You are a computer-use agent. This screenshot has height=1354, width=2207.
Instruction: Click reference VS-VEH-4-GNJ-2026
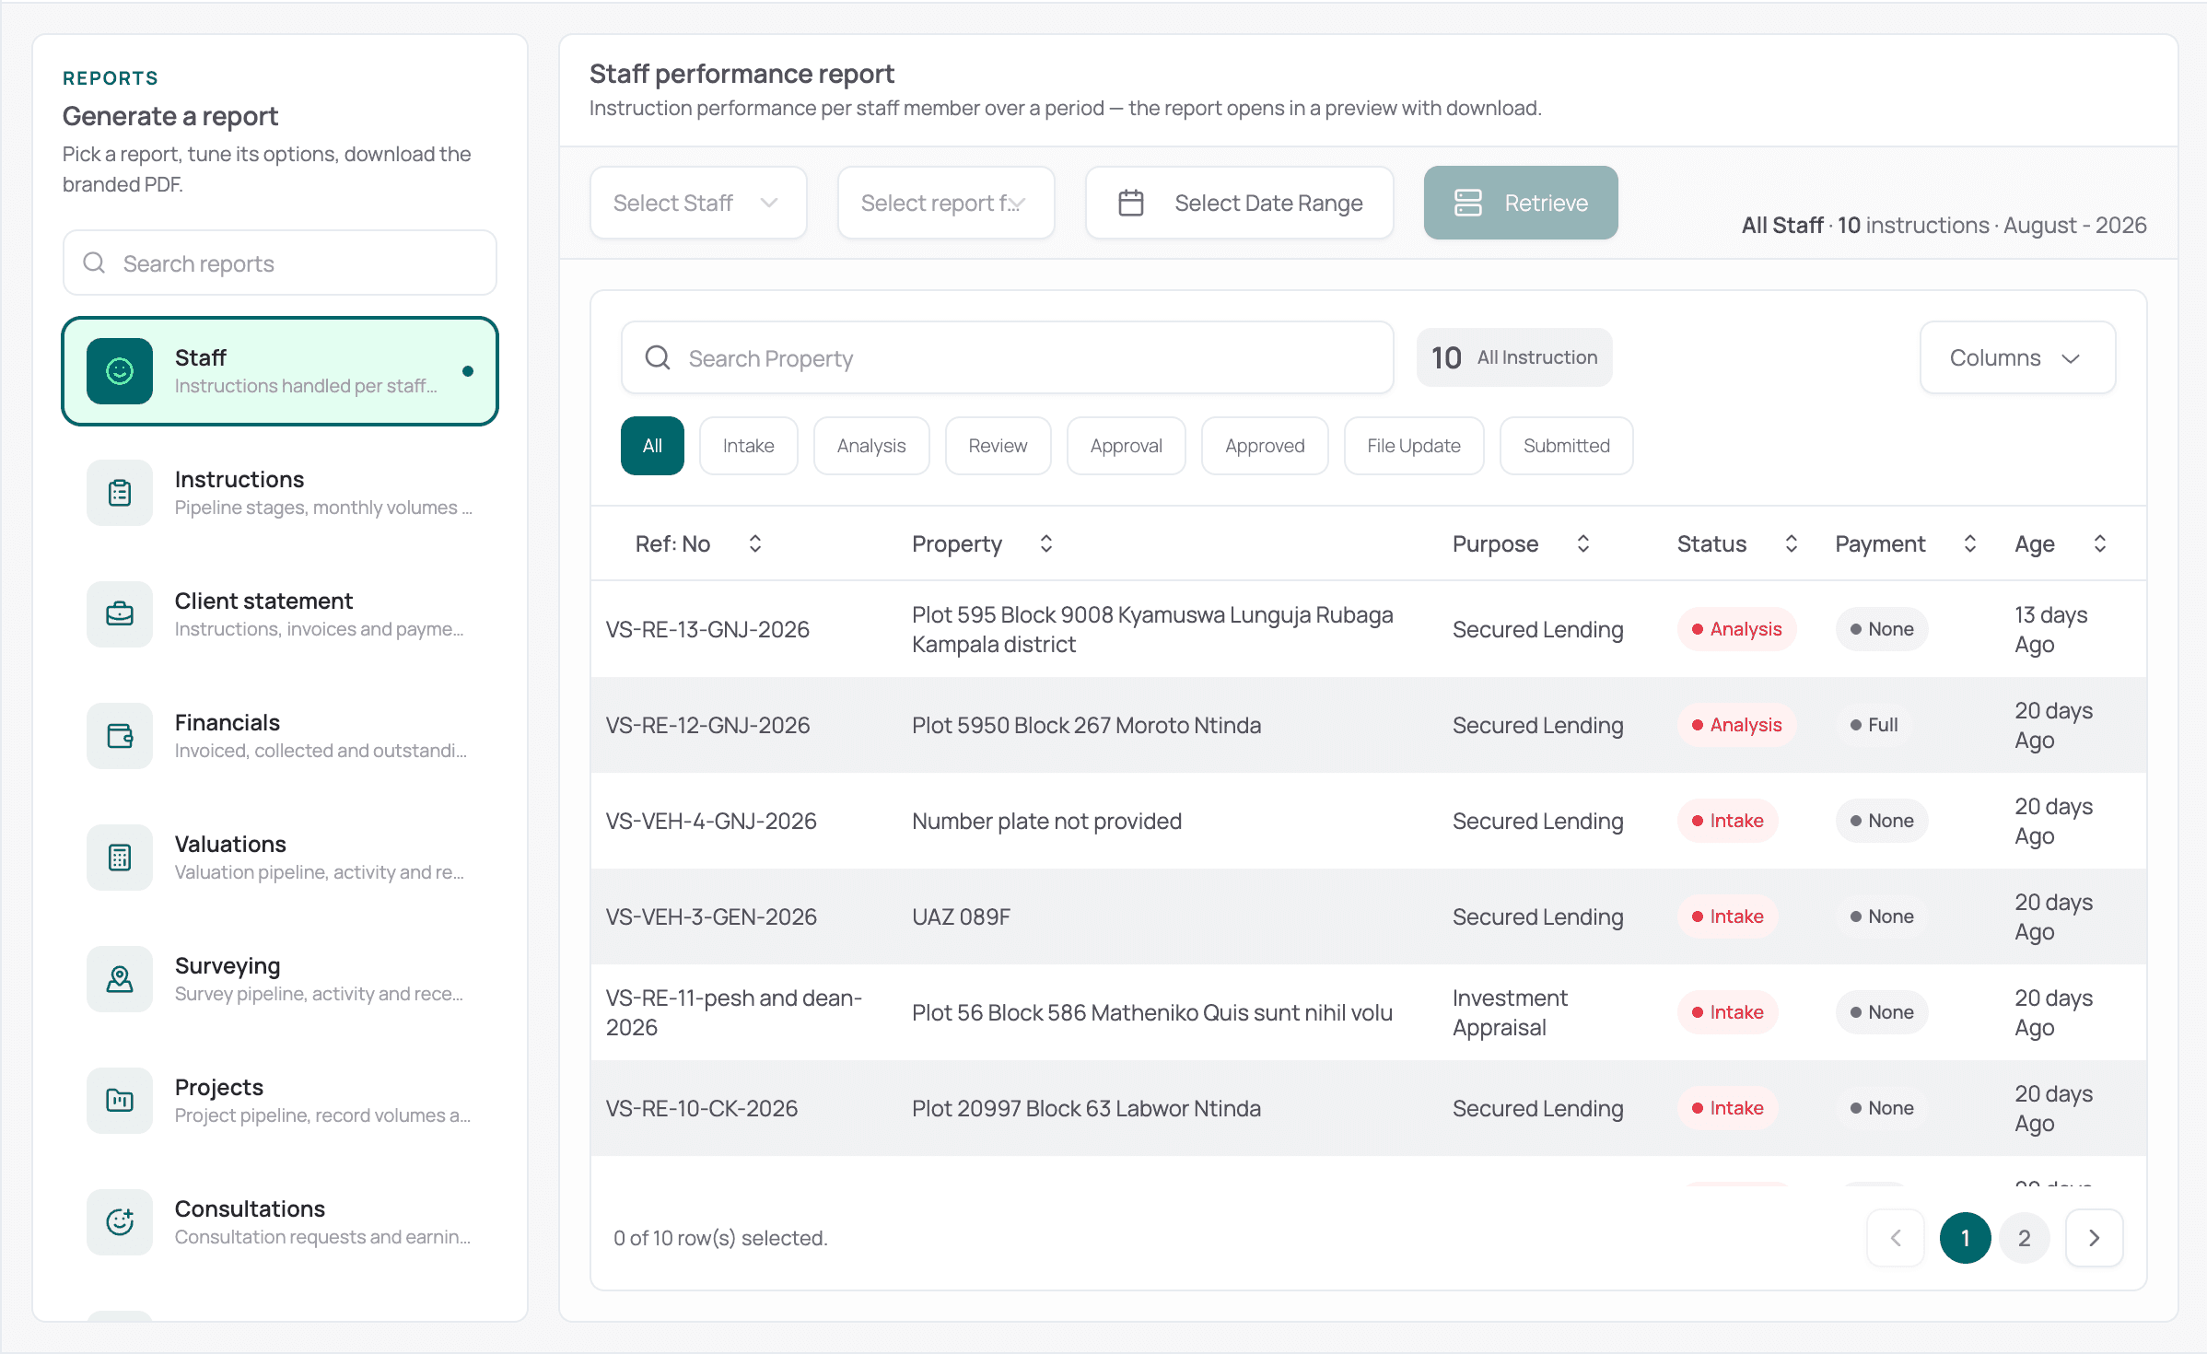[711, 821]
